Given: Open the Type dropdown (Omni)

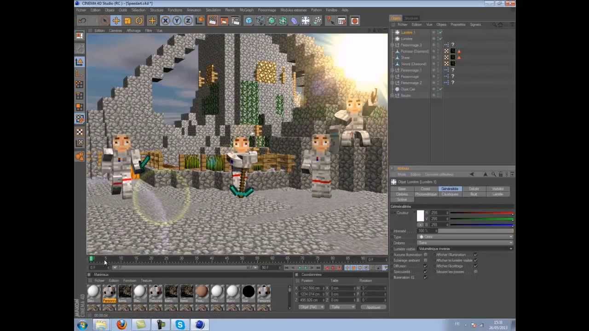Looking at the screenshot, I should (x=465, y=237).
